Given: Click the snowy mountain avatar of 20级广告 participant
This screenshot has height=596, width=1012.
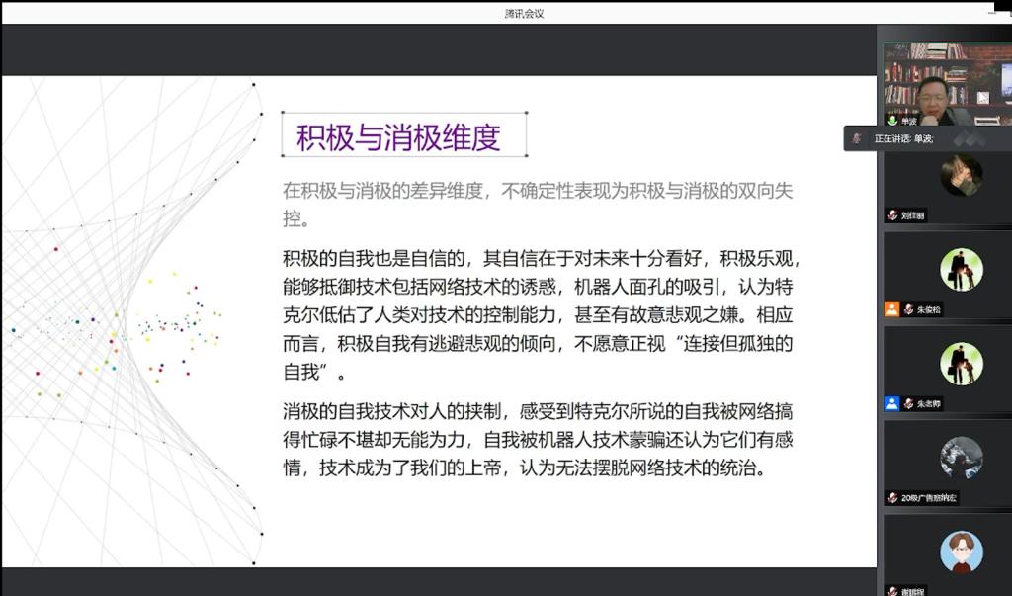Looking at the screenshot, I should [x=962, y=458].
